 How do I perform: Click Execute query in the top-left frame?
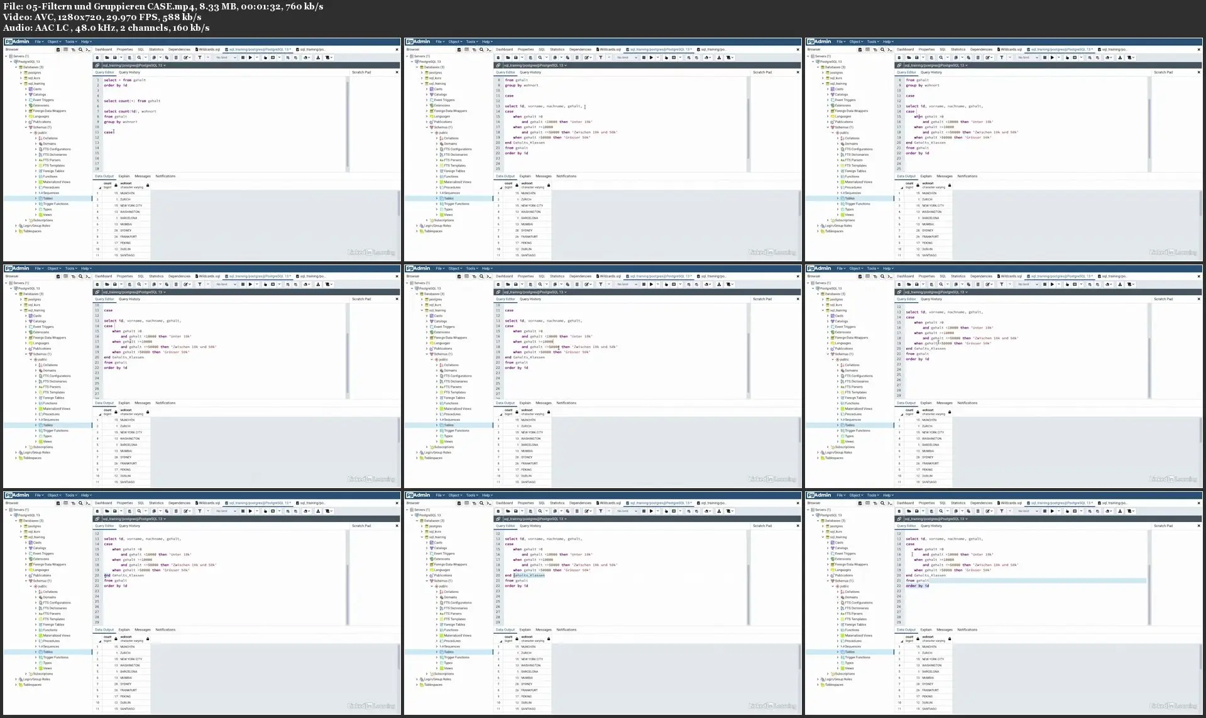coord(250,58)
